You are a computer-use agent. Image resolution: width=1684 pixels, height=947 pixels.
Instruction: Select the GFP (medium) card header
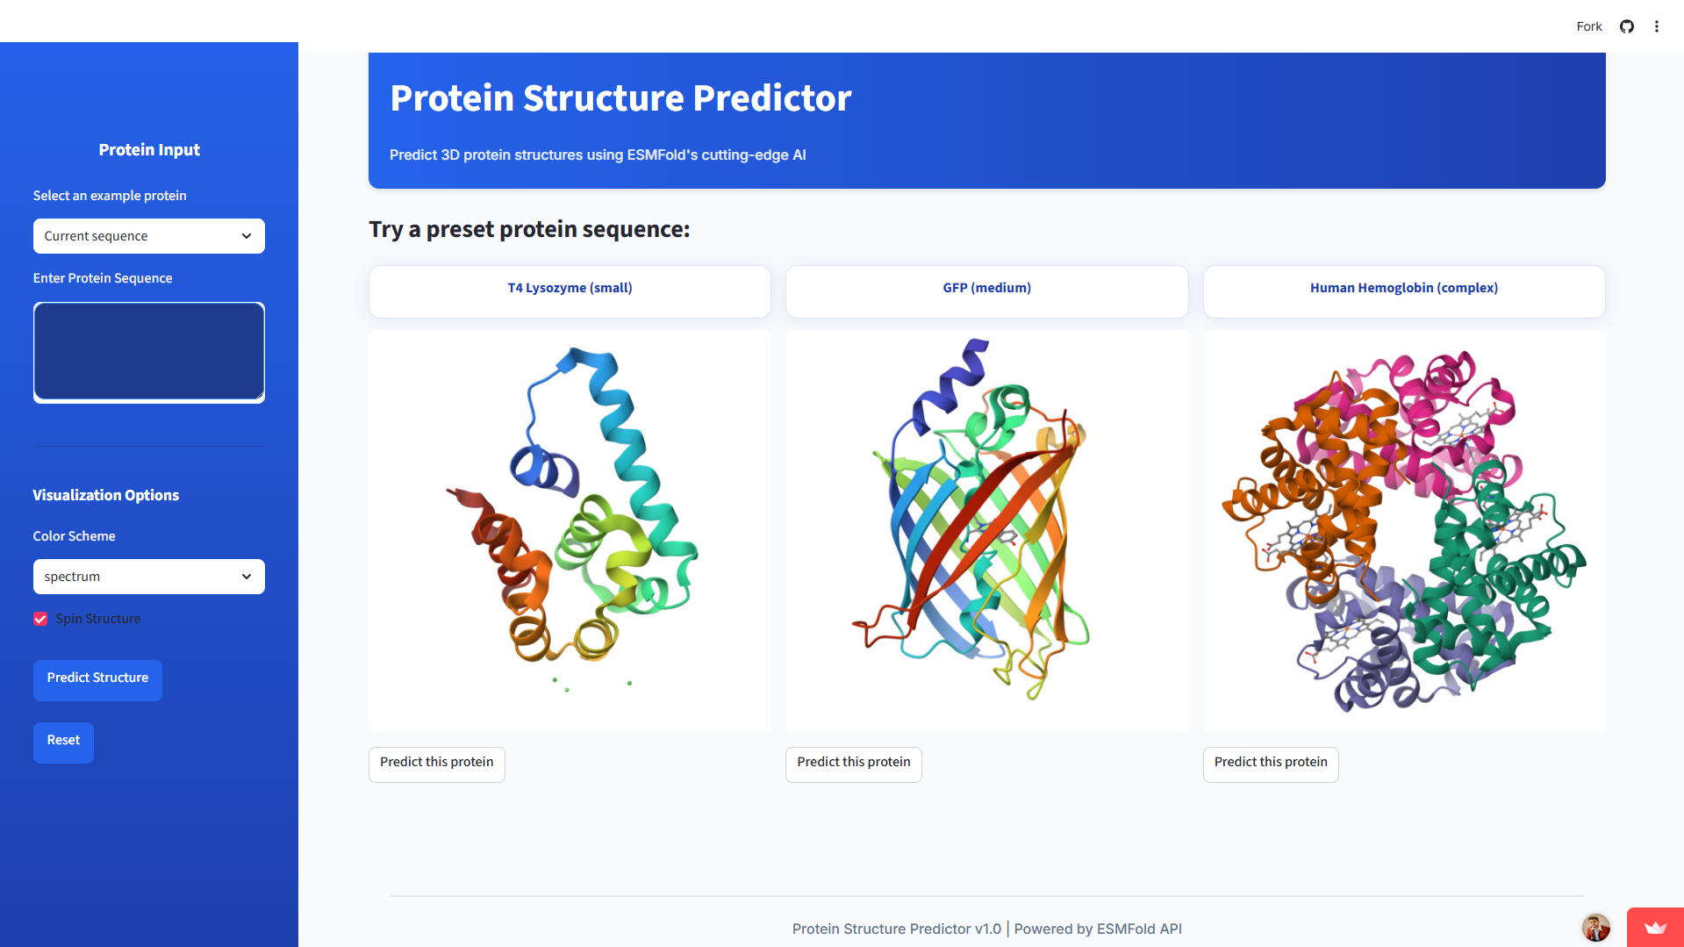coord(986,287)
